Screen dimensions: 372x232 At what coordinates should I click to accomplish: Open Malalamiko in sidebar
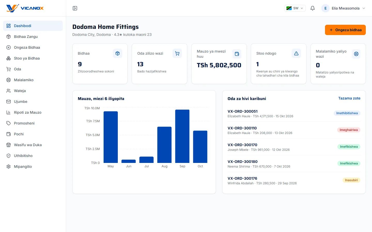pyautogui.click(x=33, y=80)
